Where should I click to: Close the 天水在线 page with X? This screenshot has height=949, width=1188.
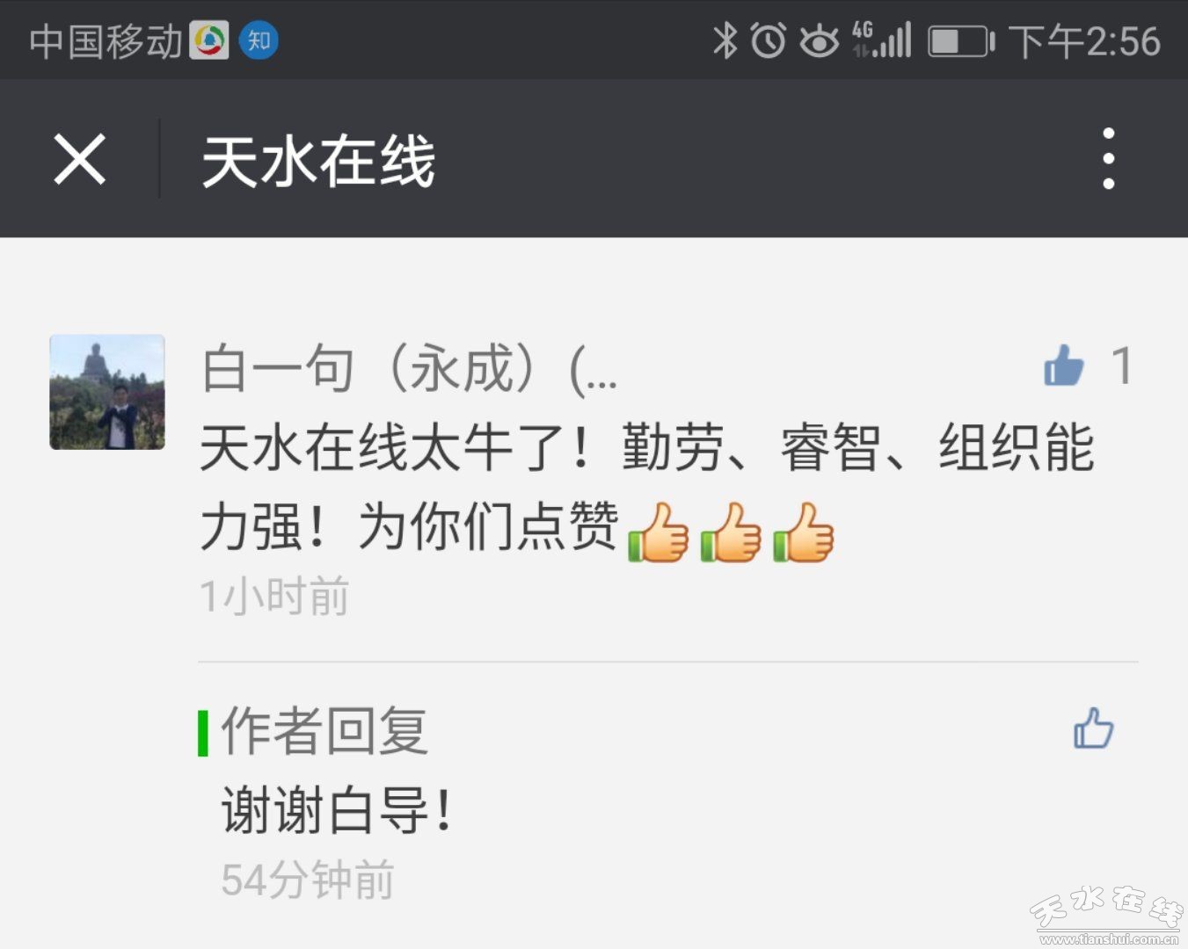pos(80,159)
